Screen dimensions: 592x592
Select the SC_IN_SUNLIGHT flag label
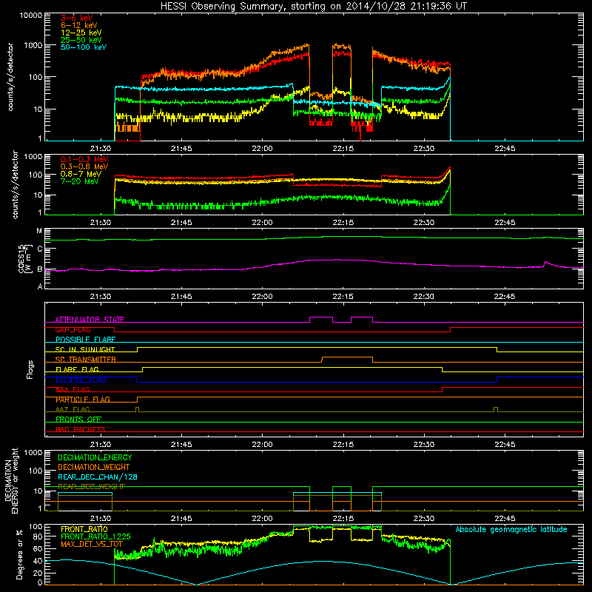[x=85, y=349]
